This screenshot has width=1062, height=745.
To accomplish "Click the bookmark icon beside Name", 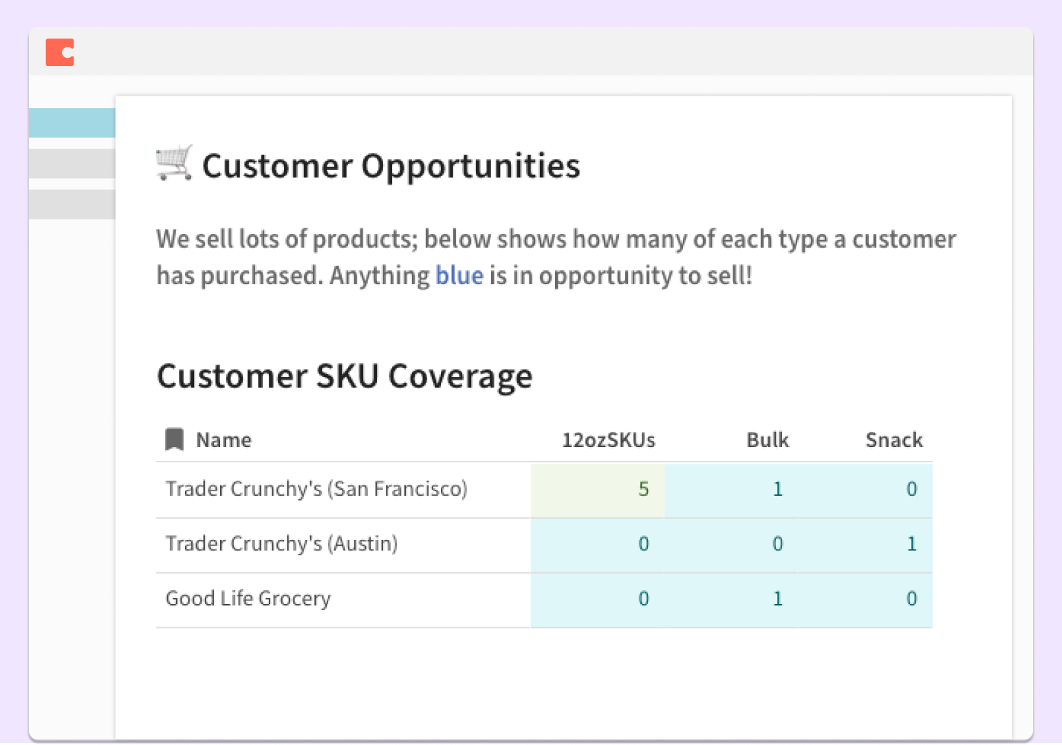I will [175, 440].
